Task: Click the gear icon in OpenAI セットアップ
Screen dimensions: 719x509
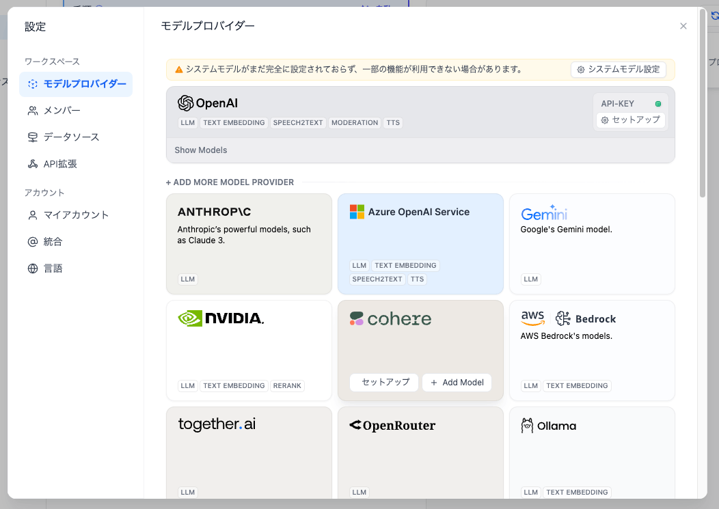Action: click(605, 120)
